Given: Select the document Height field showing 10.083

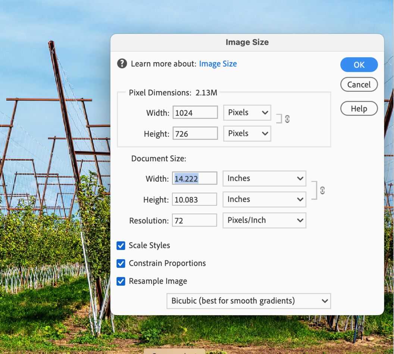Looking at the screenshot, I should pyautogui.click(x=194, y=199).
